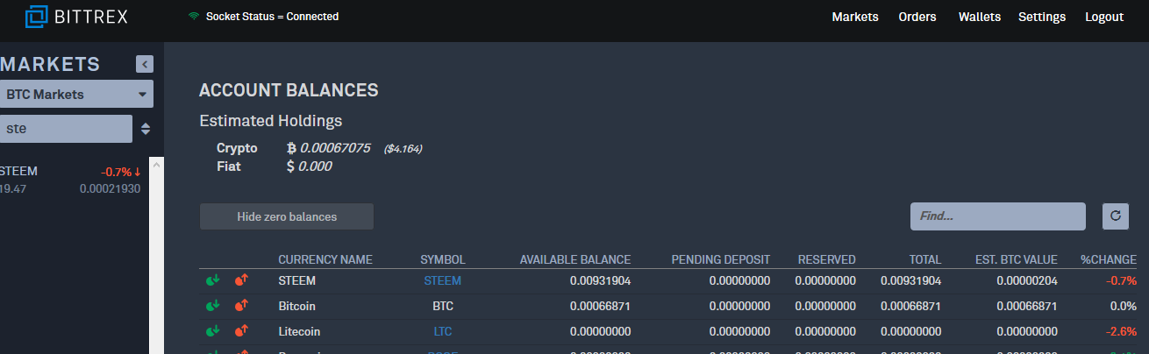Open the LTC symbol link

point(442,331)
